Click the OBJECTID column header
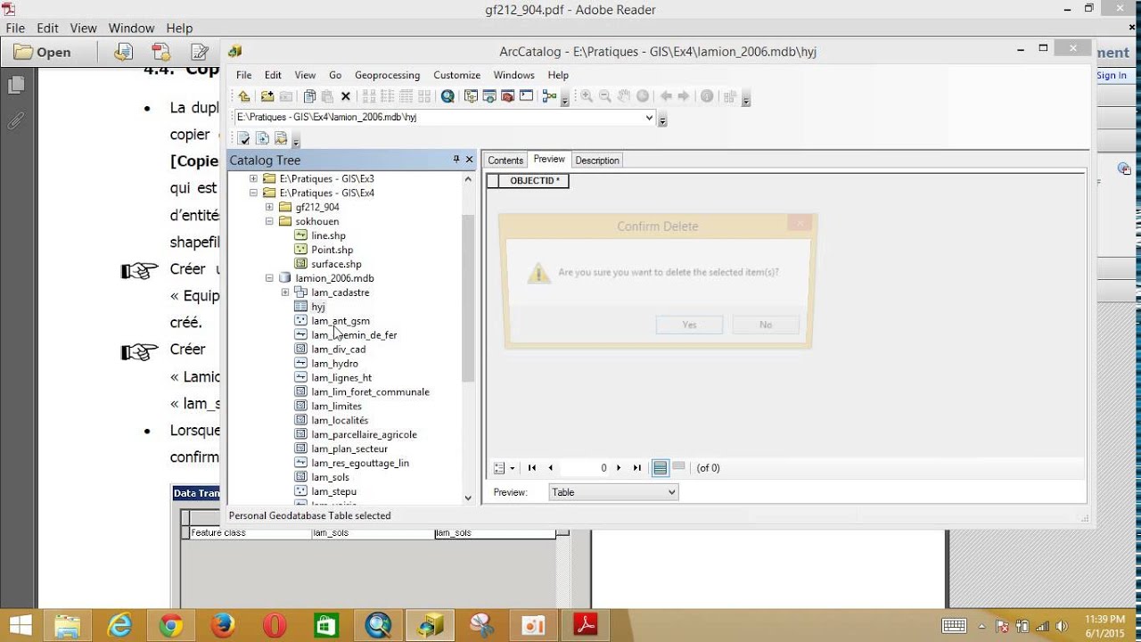Image resolution: width=1141 pixels, height=642 pixels. point(535,181)
